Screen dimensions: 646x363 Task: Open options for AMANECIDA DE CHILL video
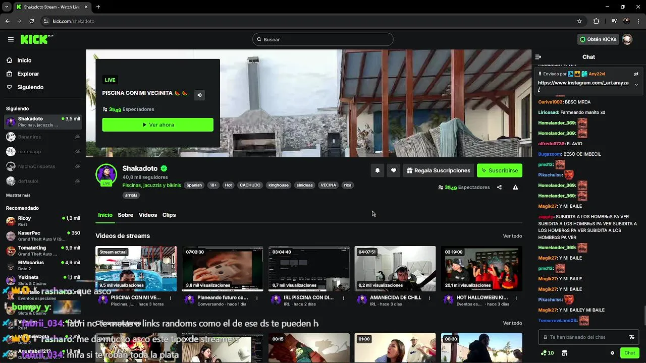tap(429, 298)
